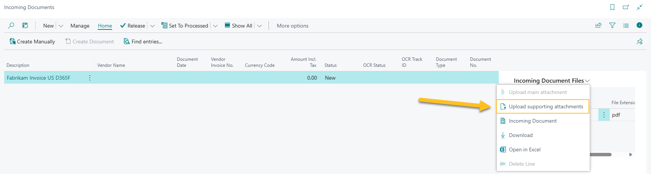Open the filter pane funnel icon
Screen dimensions: 651x174
(x=612, y=26)
